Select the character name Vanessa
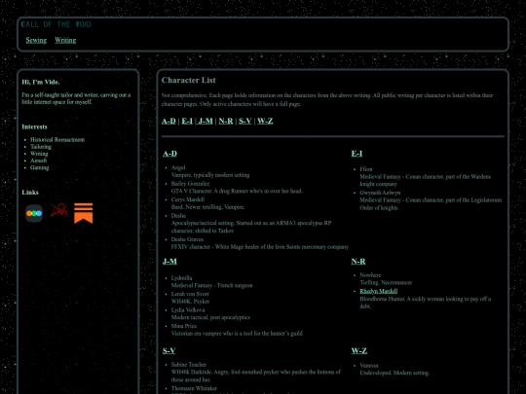Viewport: 526px width, 394px height. click(x=369, y=366)
